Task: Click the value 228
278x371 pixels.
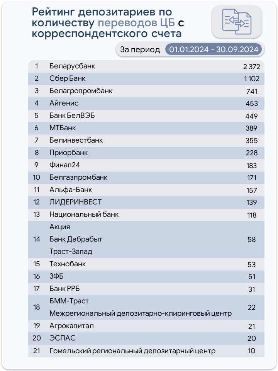Action: (251, 153)
